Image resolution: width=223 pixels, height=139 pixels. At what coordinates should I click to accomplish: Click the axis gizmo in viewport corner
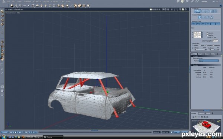(9, 125)
